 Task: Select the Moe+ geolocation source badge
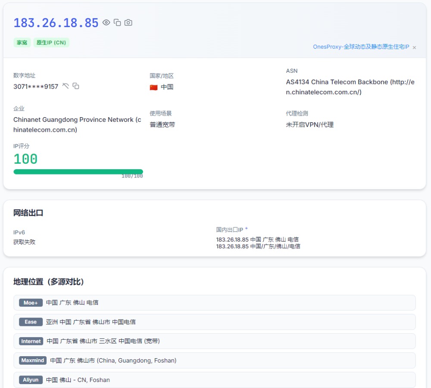coord(31,303)
